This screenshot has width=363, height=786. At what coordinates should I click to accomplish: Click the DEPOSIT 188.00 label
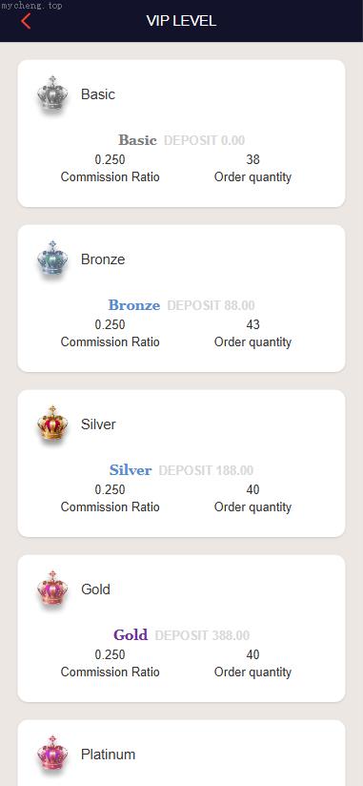(206, 470)
